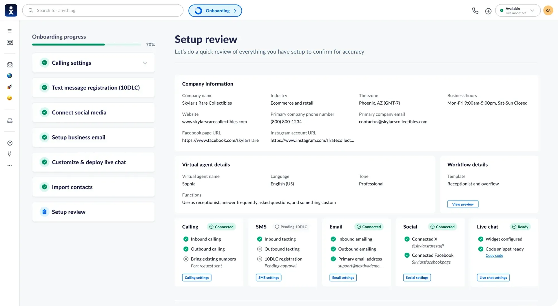Click the Outbound texting pending indicator

click(259, 249)
